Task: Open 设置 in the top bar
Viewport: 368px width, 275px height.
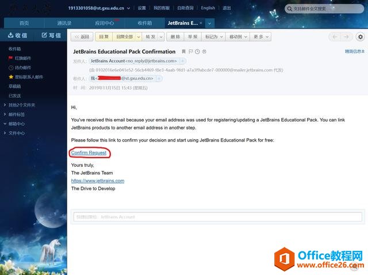Action: [x=141, y=8]
